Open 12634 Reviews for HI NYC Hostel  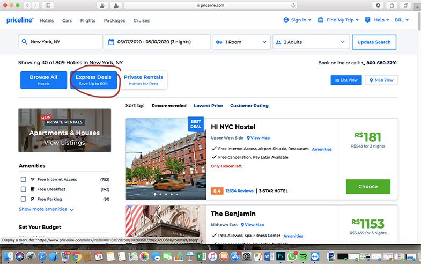pos(239,190)
